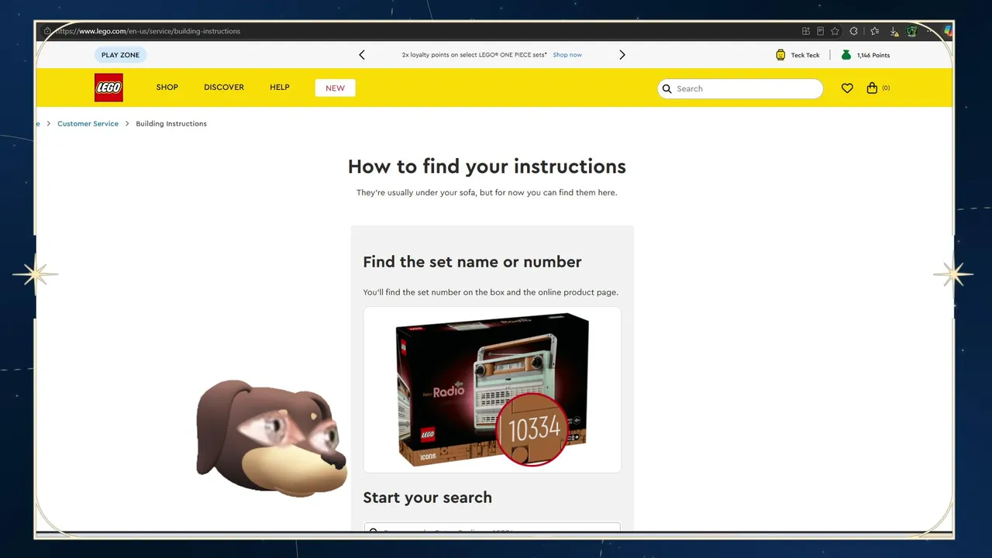The image size is (992, 558).
Task: Click the How to find your instructions heading
Action: [487, 167]
